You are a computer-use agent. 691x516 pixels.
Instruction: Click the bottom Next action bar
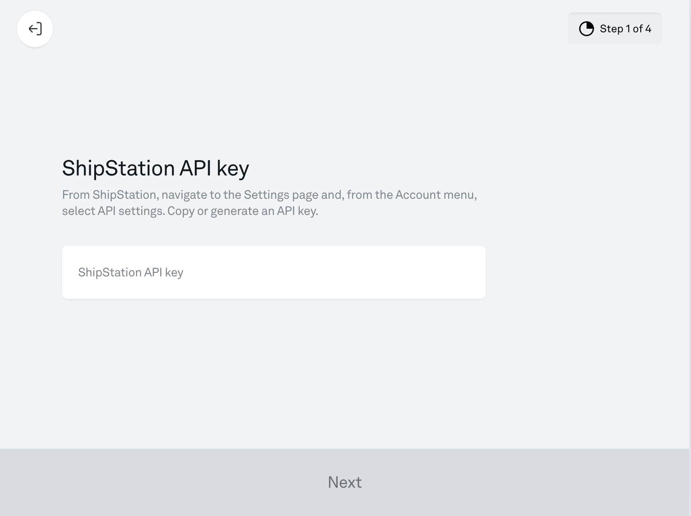click(x=345, y=482)
